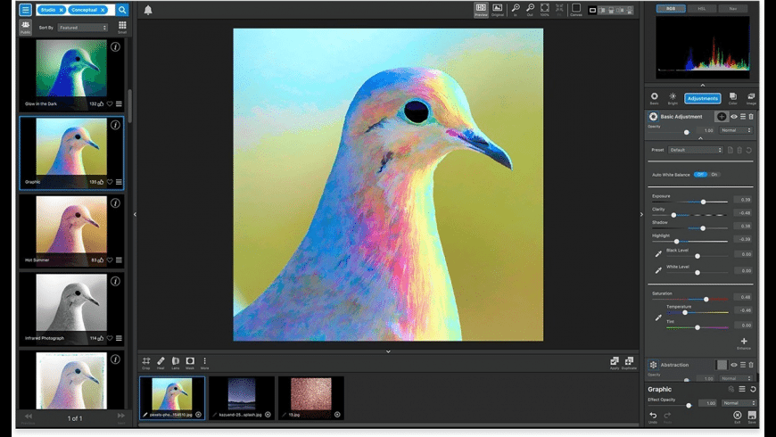
Task: Switch thumbnail grid size with Small icon
Action: [x=122, y=27]
